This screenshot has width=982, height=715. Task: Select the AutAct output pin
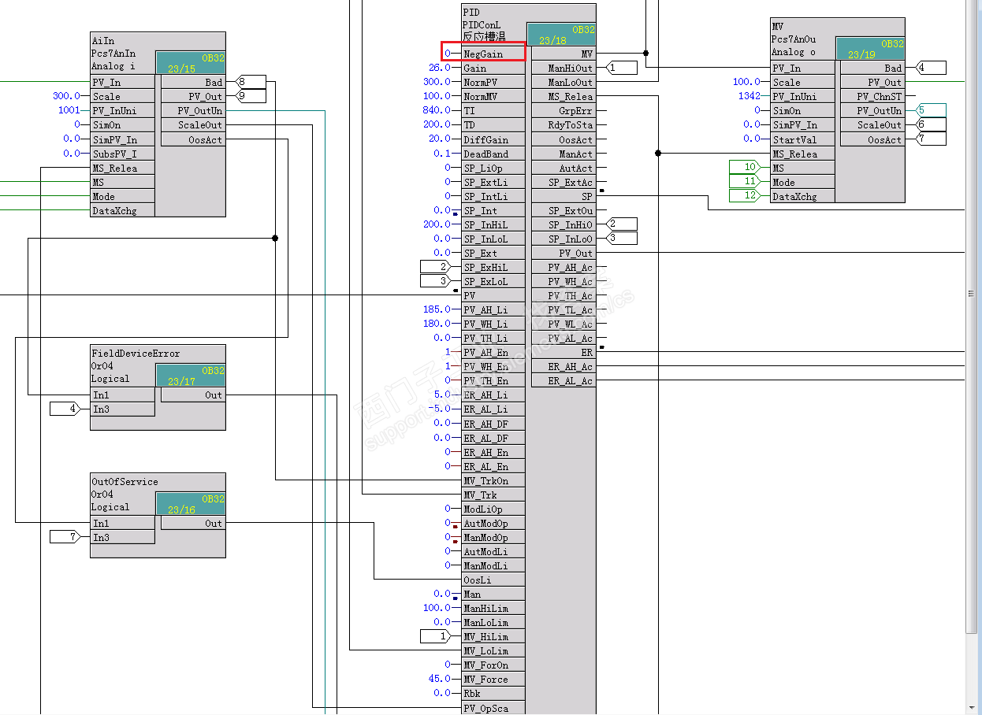563,168
